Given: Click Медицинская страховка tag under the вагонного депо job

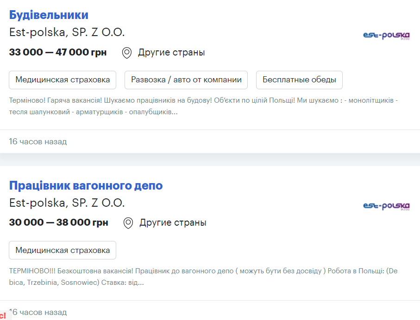Looking at the screenshot, I should 63,250.
